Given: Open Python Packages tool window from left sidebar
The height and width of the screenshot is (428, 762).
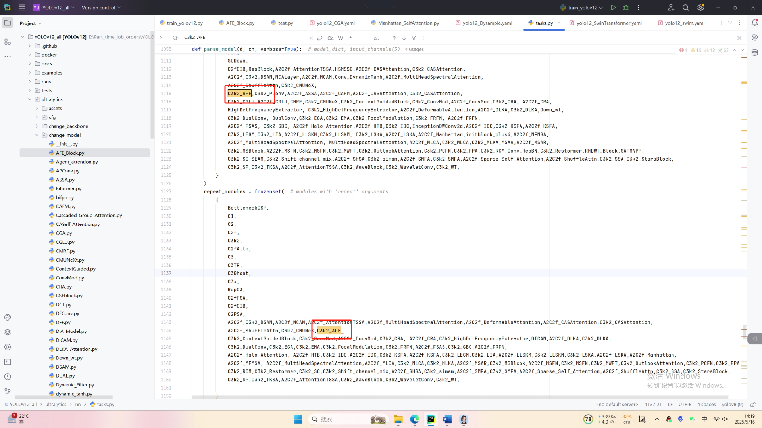Looking at the screenshot, I should pos(7,332).
